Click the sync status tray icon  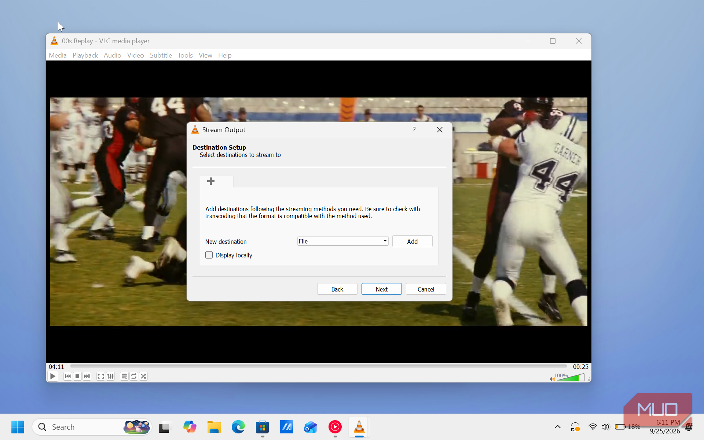575,427
